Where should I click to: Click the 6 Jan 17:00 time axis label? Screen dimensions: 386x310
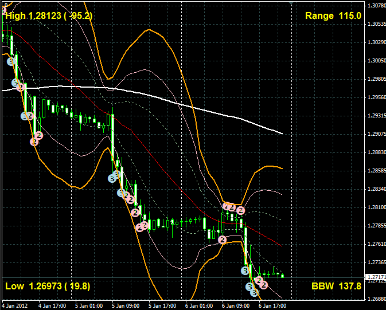click(x=272, y=305)
